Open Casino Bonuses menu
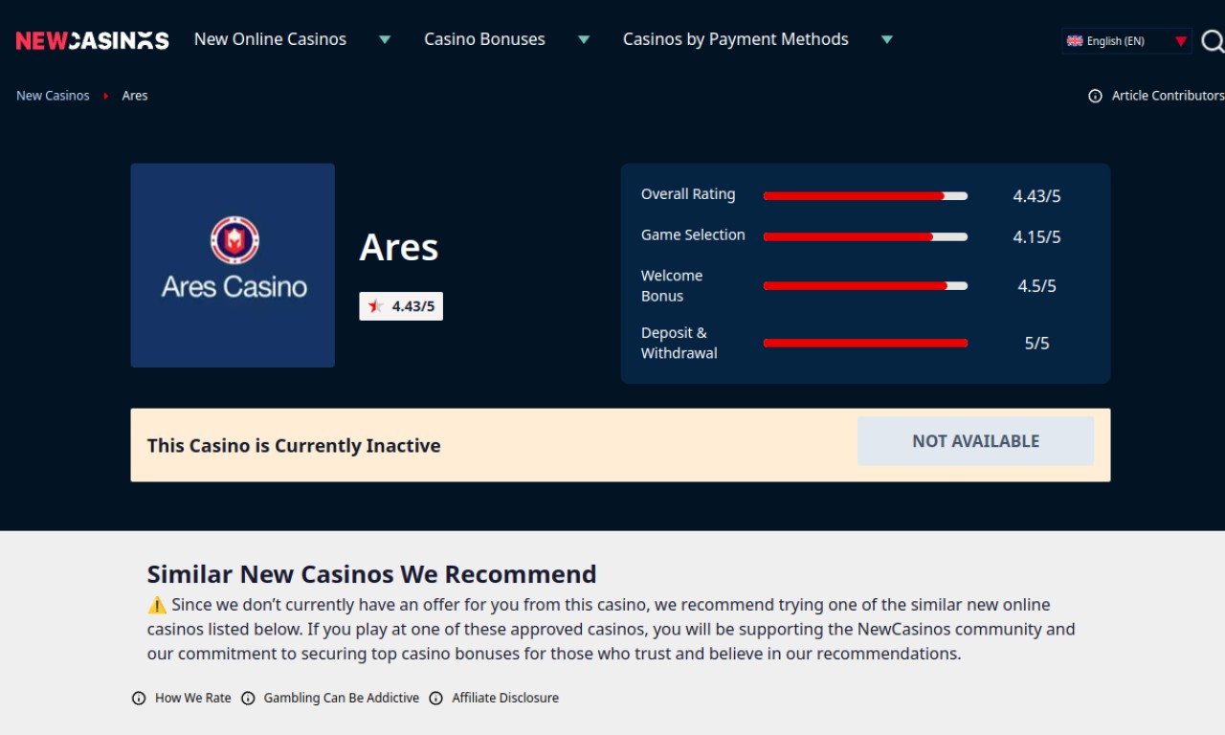This screenshot has height=735, width=1225. coord(484,39)
